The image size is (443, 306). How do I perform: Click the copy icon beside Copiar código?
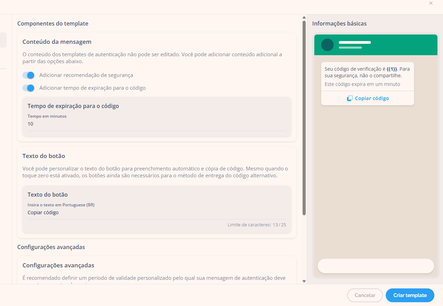(x=350, y=98)
